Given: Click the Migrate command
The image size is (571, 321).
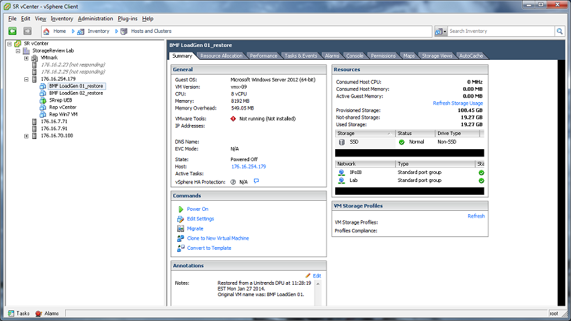Looking at the screenshot, I should coord(195,229).
